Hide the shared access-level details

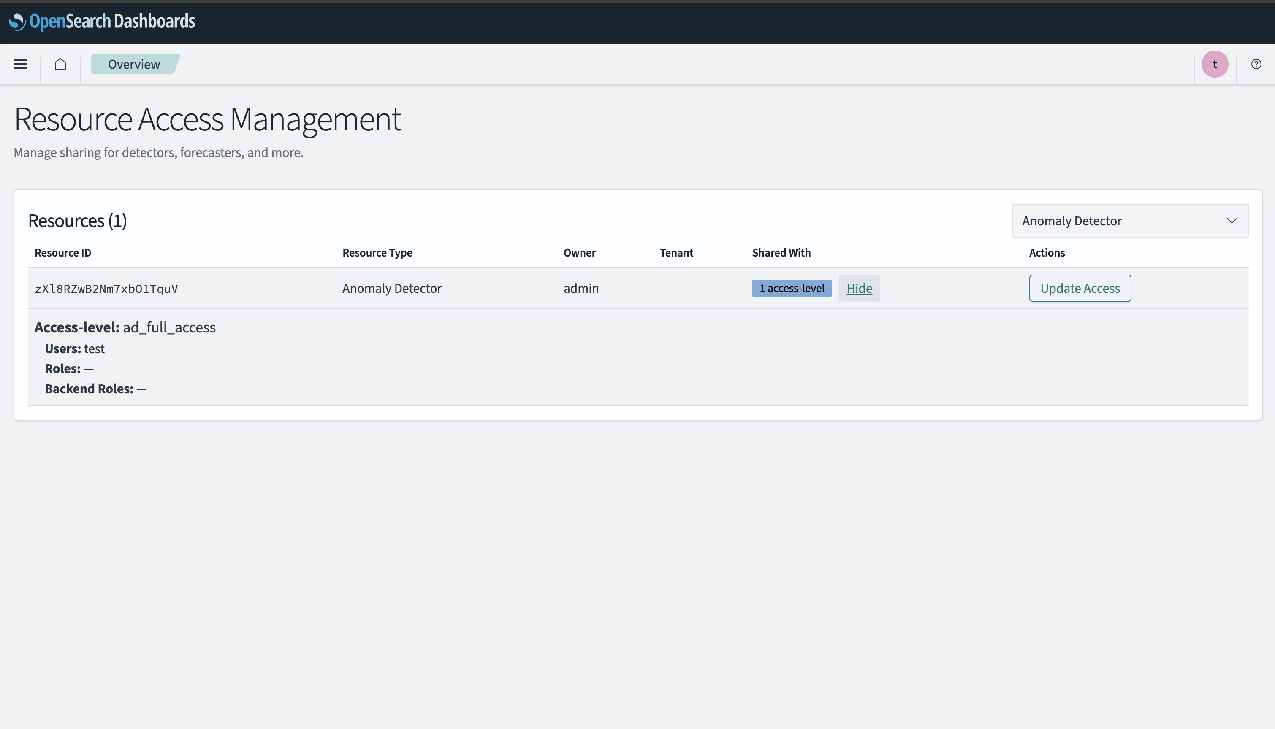click(x=859, y=289)
